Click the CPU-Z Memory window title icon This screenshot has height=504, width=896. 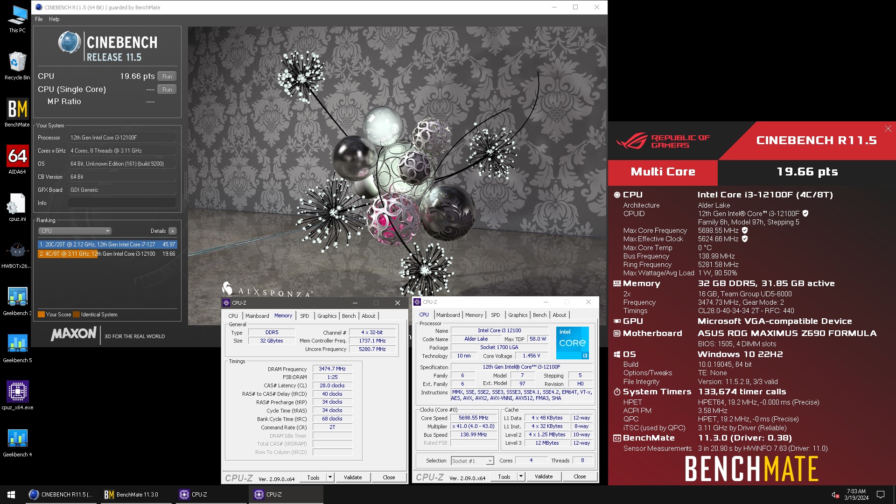click(226, 303)
